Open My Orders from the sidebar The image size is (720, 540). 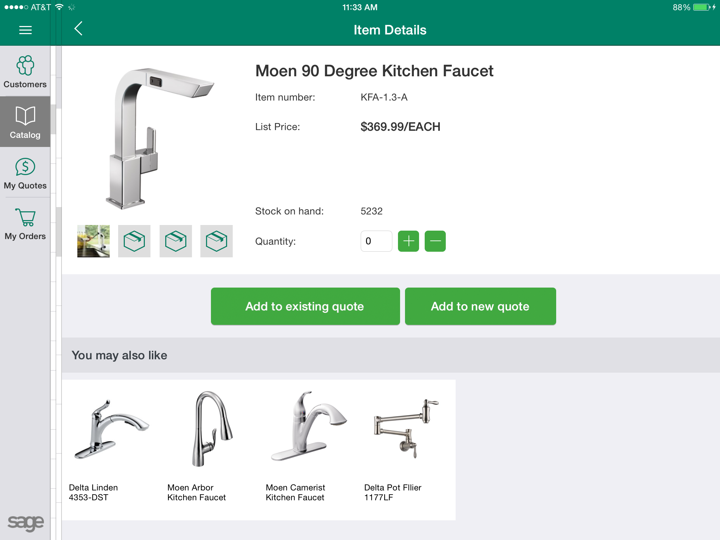[x=25, y=224]
